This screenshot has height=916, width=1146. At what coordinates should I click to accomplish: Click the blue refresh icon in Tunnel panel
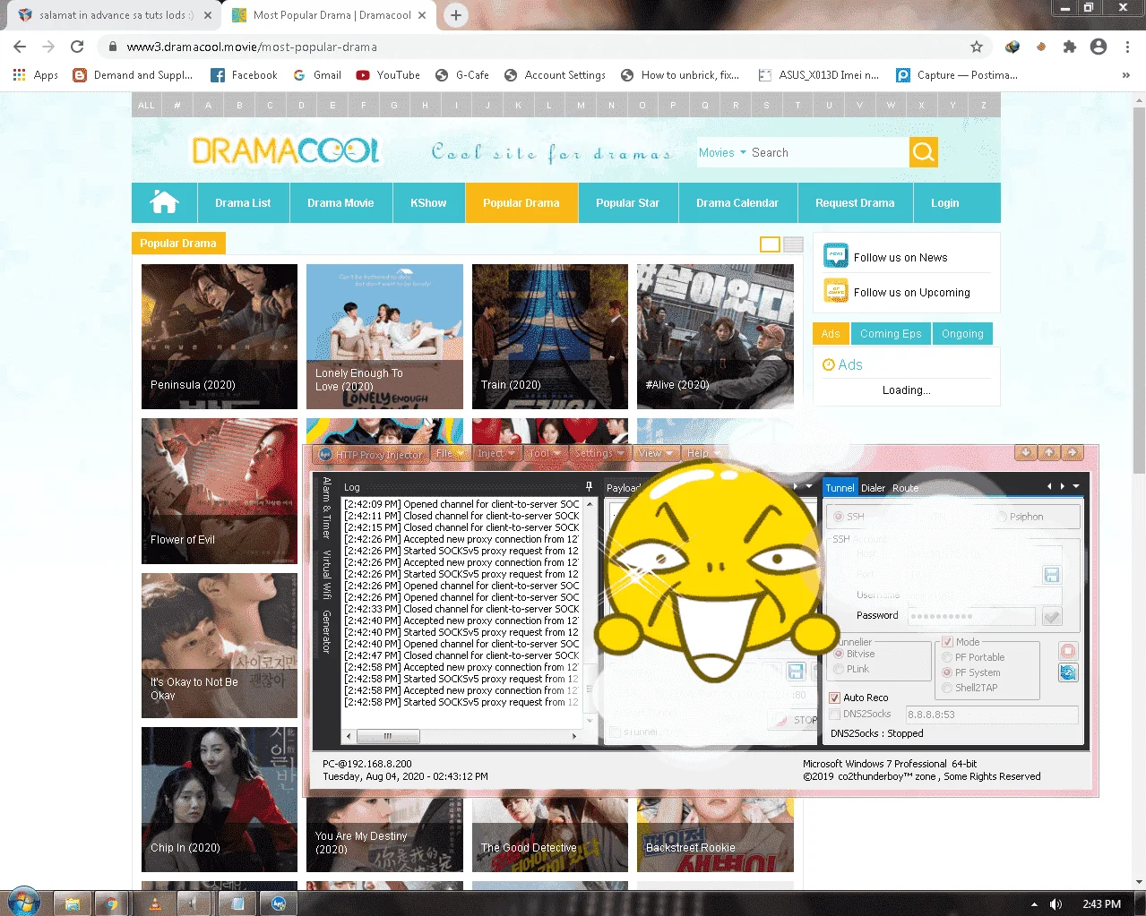click(x=1068, y=672)
